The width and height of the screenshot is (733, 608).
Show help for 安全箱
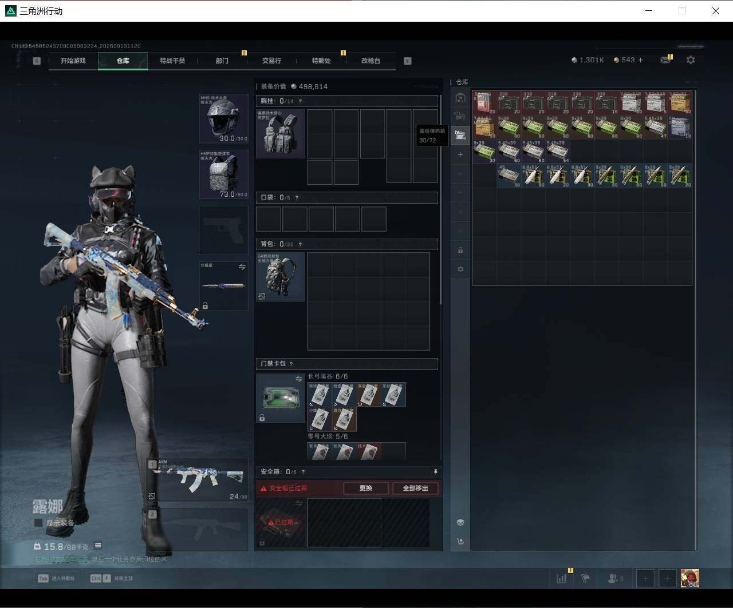point(303,472)
